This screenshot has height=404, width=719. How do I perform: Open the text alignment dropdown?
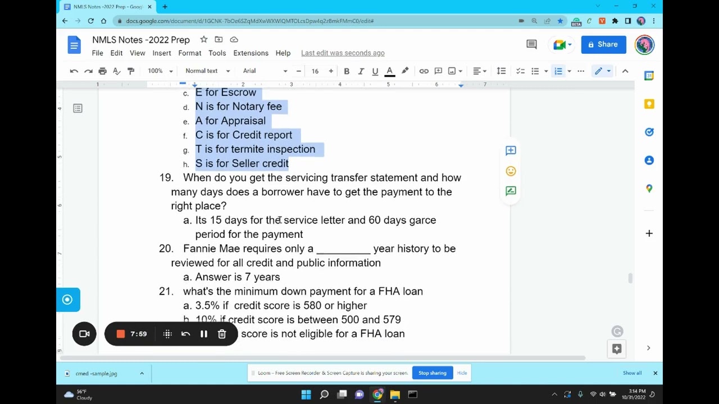tap(479, 71)
